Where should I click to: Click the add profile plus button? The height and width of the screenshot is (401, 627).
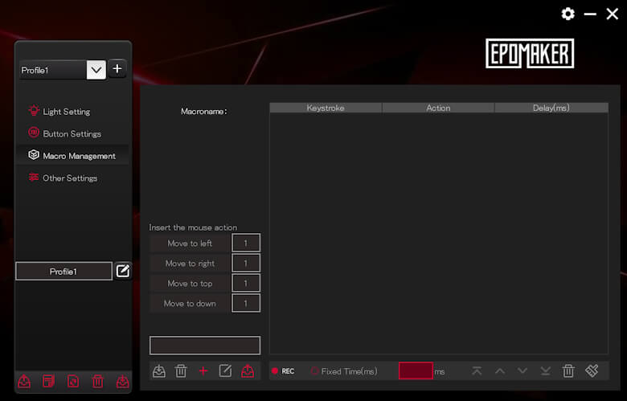117,69
